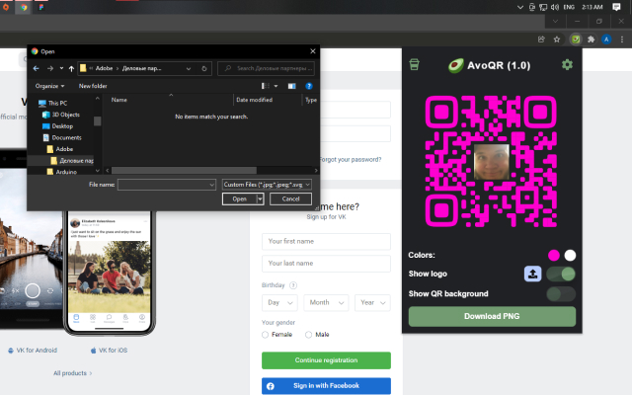Click the birthday help question icon
632x395 pixels.
[x=293, y=285]
